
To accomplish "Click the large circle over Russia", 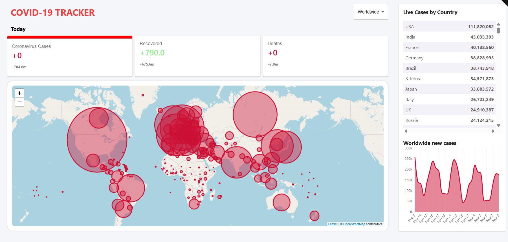I will (x=255, y=115).
